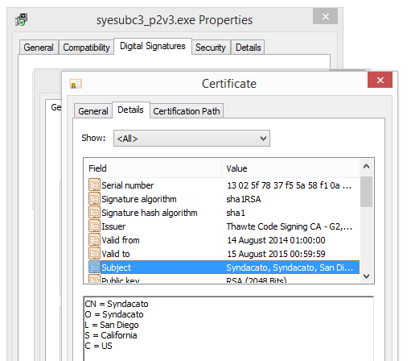Open Compatibility tab in Properties window
The height and width of the screenshot is (361, 411).
coord(86,48)
